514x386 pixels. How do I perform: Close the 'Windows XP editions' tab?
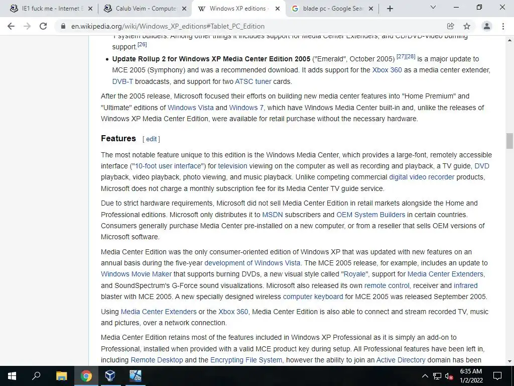[x=278, y=9]
